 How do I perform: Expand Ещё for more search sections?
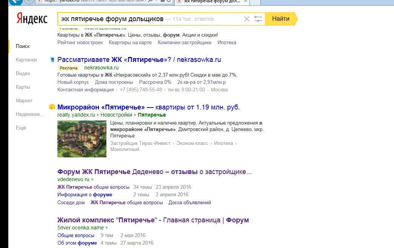[21, 128]
